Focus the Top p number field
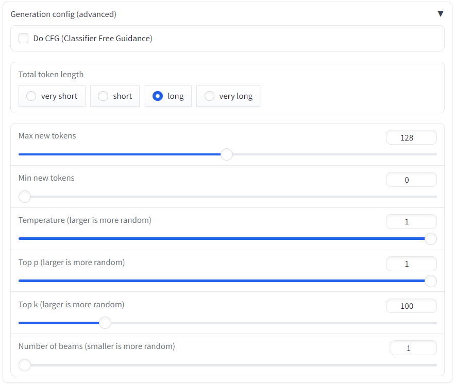Image resolution: width=455 pixels, height=385 pixels. 411,264
